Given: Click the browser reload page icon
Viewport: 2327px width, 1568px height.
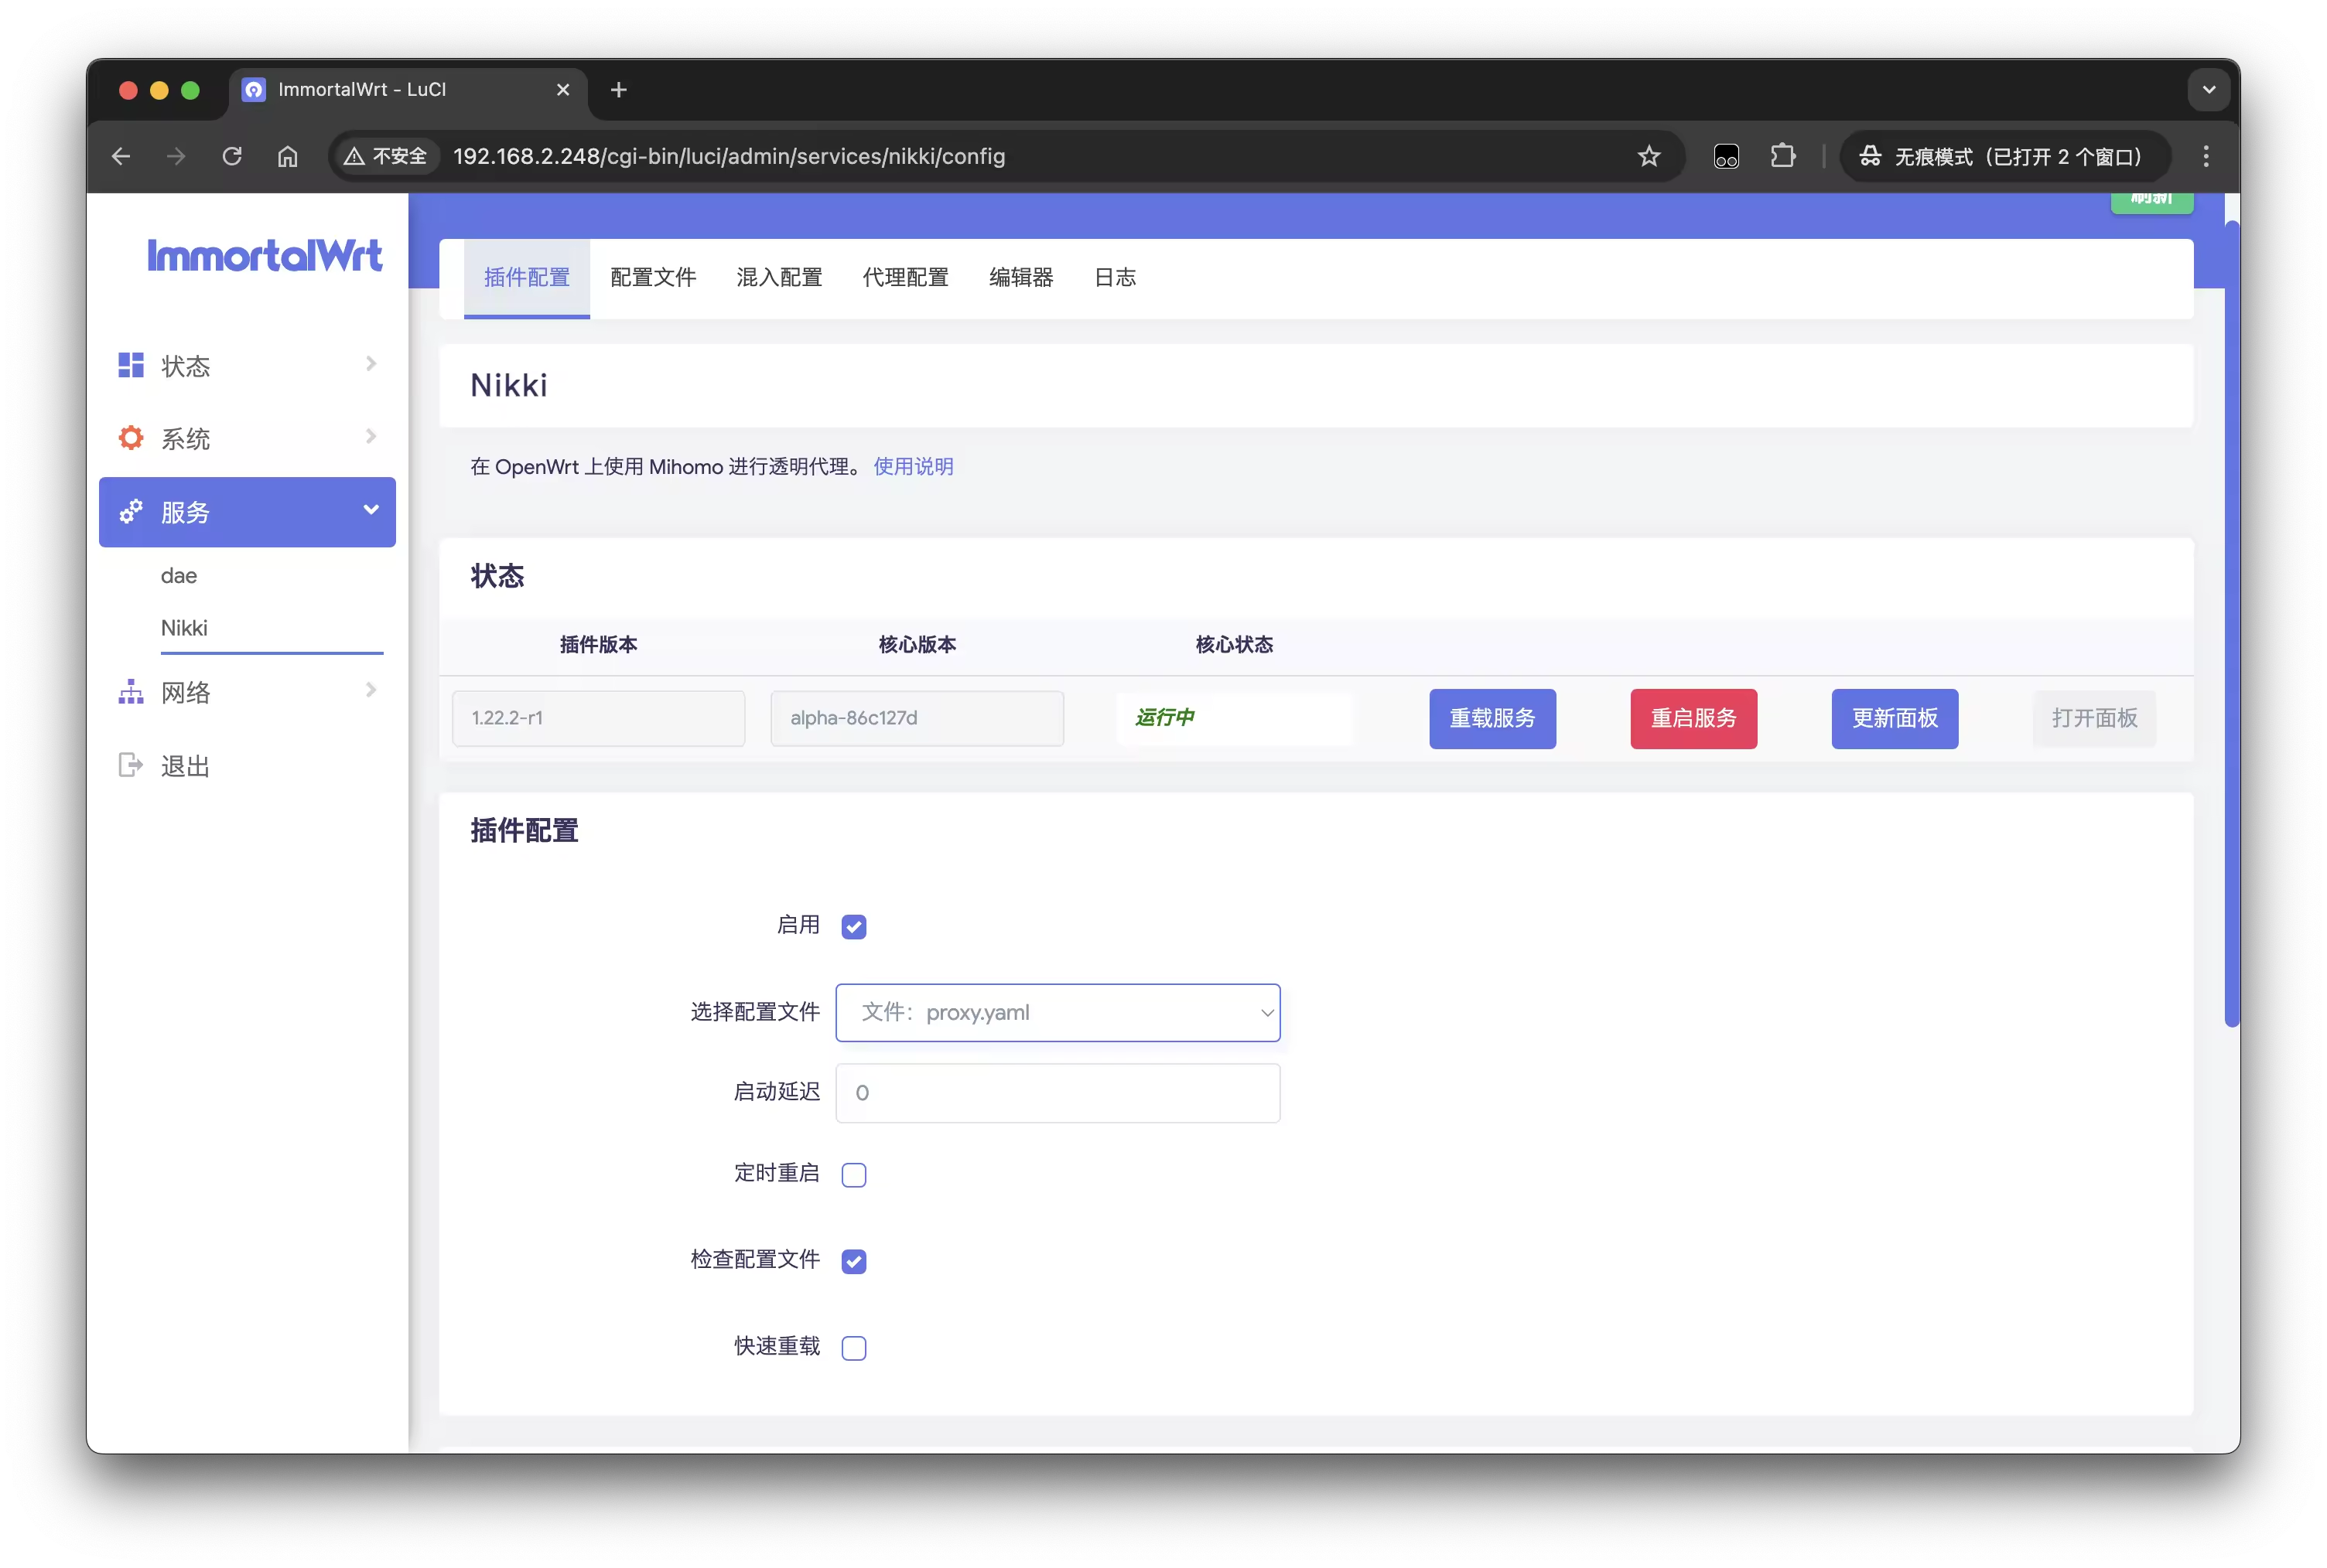Looking at the screenshot, I should pyautogui.click(x=232, y=156).
